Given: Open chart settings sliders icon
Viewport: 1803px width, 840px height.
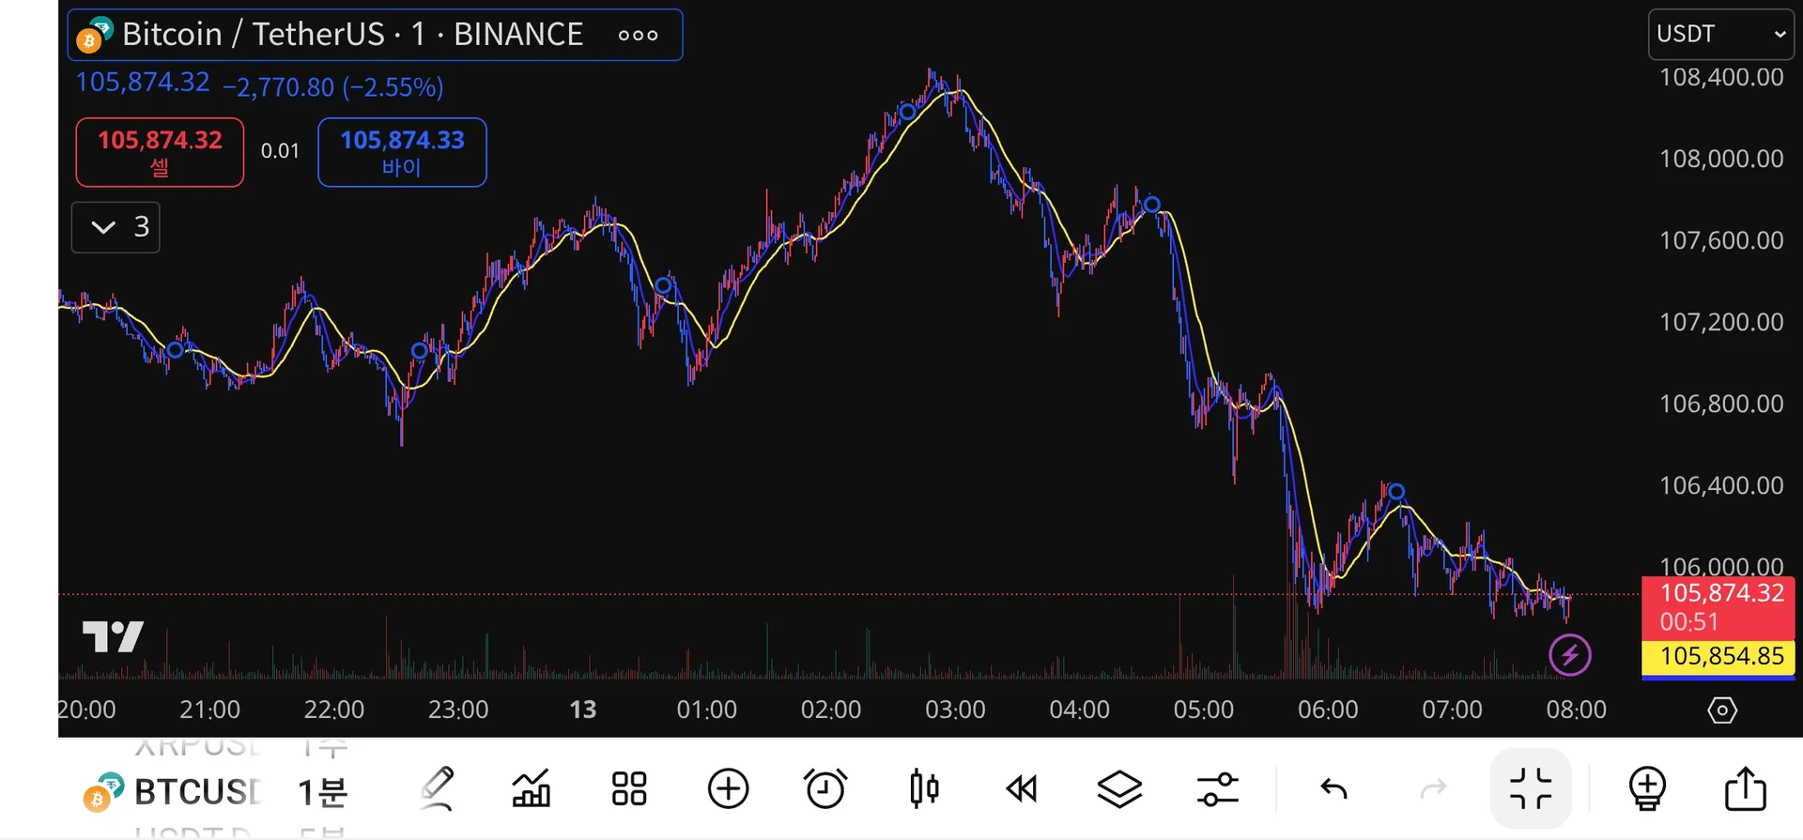Looking at the screenshot, I should click(x=1218, y=788).
